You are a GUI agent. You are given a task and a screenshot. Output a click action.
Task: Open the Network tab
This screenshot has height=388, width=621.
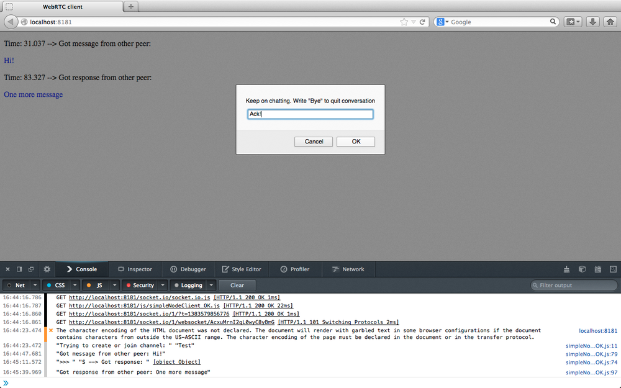click(348, 269)
